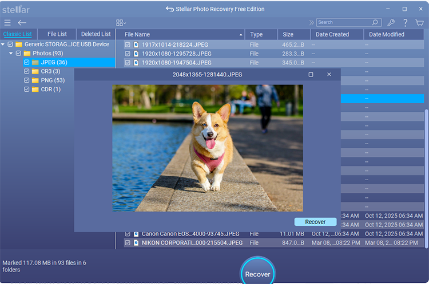Open the activation key icon
Image resolution: width=429 pixels, height=284 pixels.
pyautogui.click(x=391, y=23)
